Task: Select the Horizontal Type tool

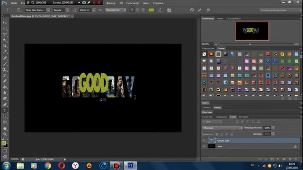Action: (5, 110)
